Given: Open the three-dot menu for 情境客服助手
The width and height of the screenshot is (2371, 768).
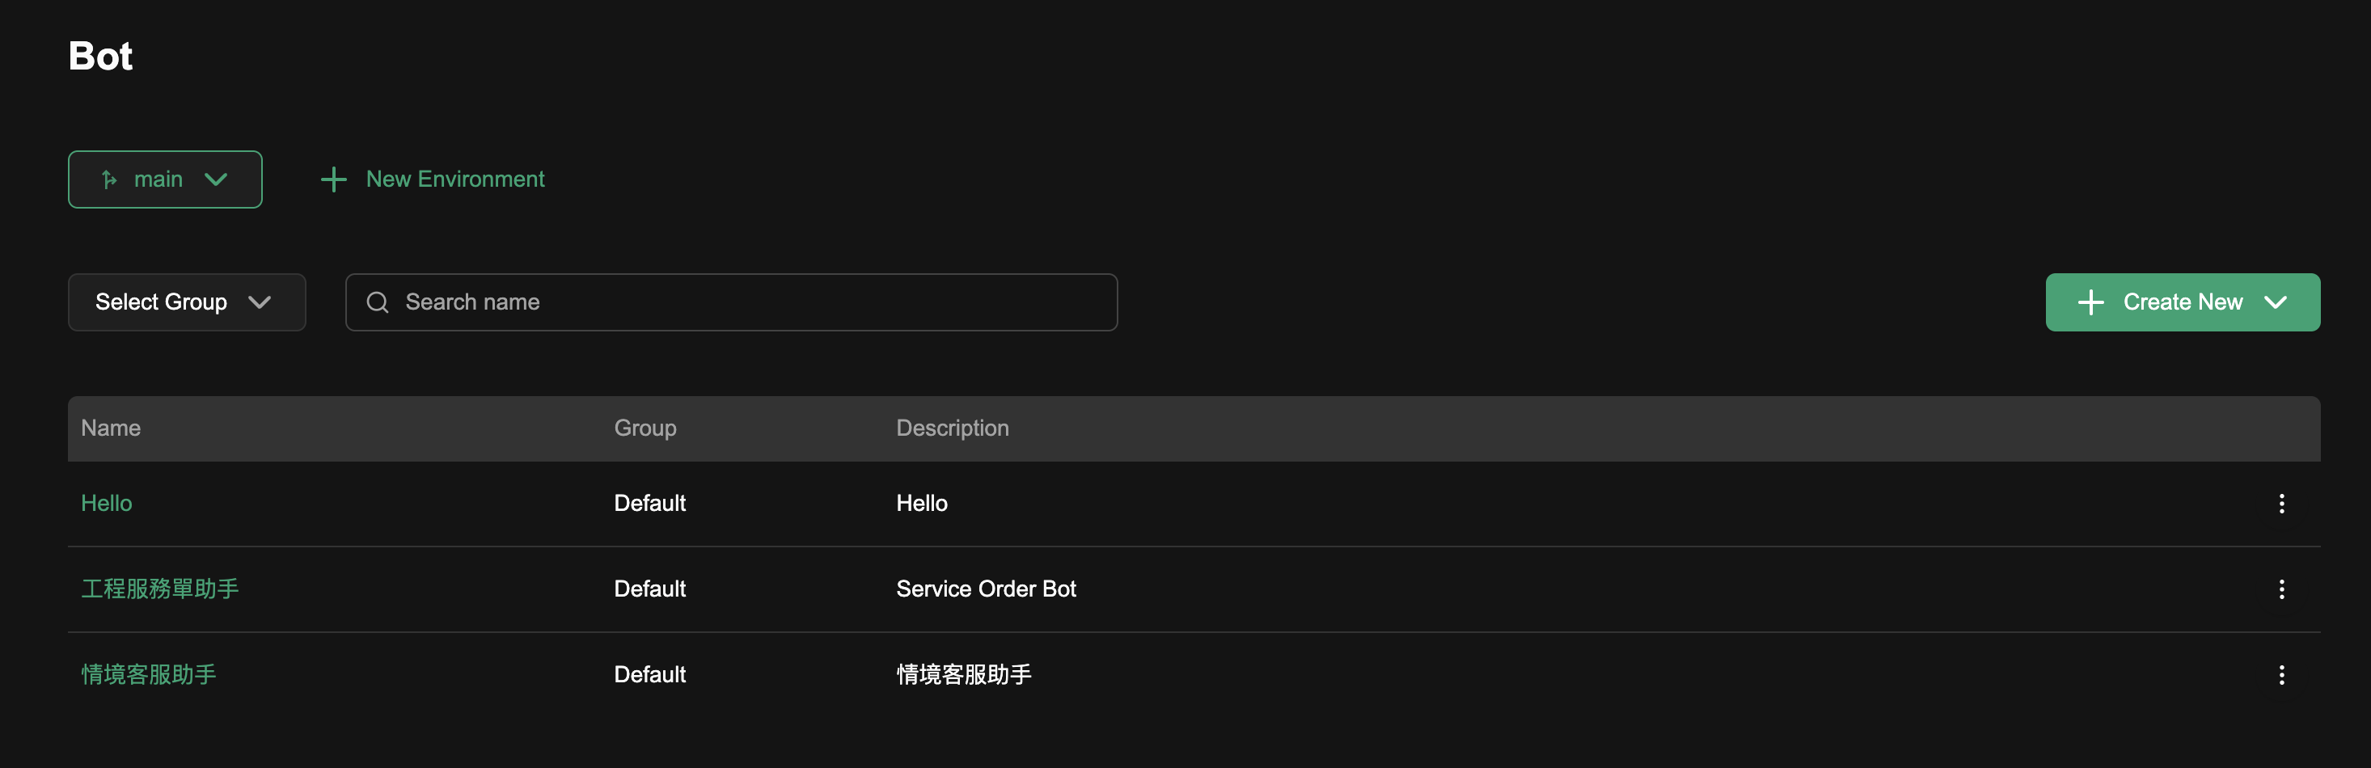Looking at the screenshot, I should [x=2280, y=675].
